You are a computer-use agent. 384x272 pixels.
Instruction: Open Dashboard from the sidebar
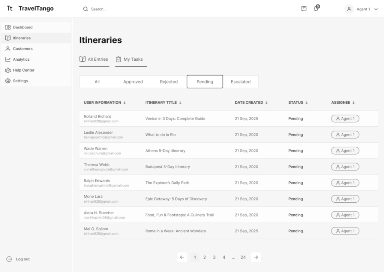click(x=22, y=27)
